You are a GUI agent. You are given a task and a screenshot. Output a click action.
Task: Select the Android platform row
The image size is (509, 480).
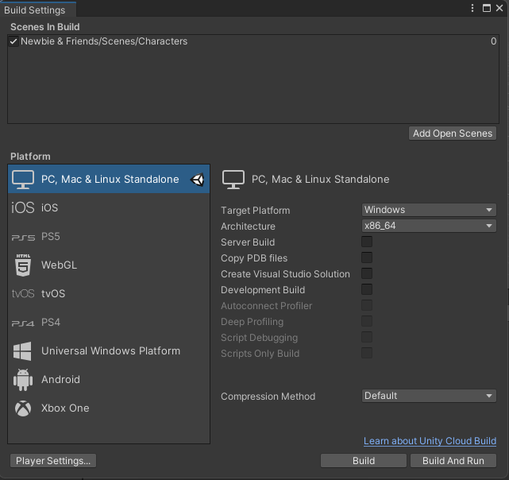click(x=109, y=380)
